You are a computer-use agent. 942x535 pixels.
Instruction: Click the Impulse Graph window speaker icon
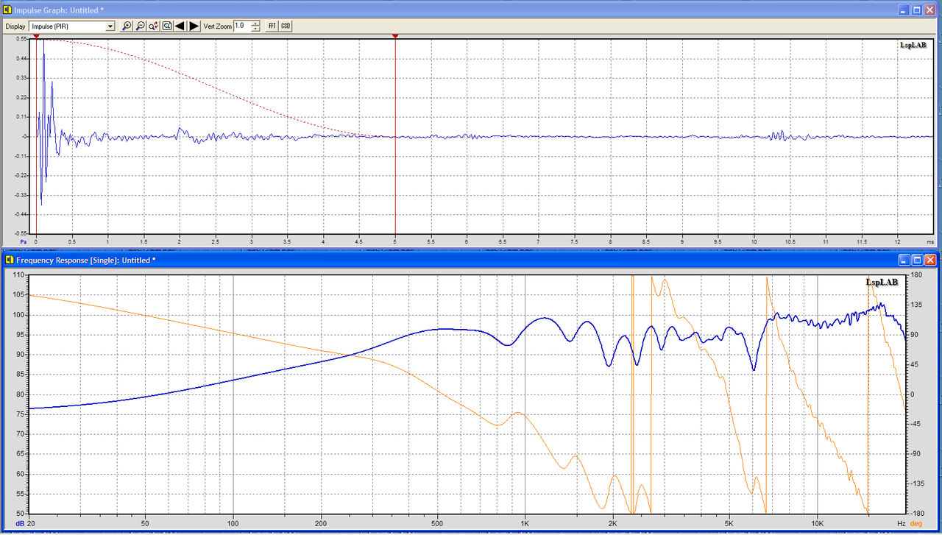[x=8, y=10]
